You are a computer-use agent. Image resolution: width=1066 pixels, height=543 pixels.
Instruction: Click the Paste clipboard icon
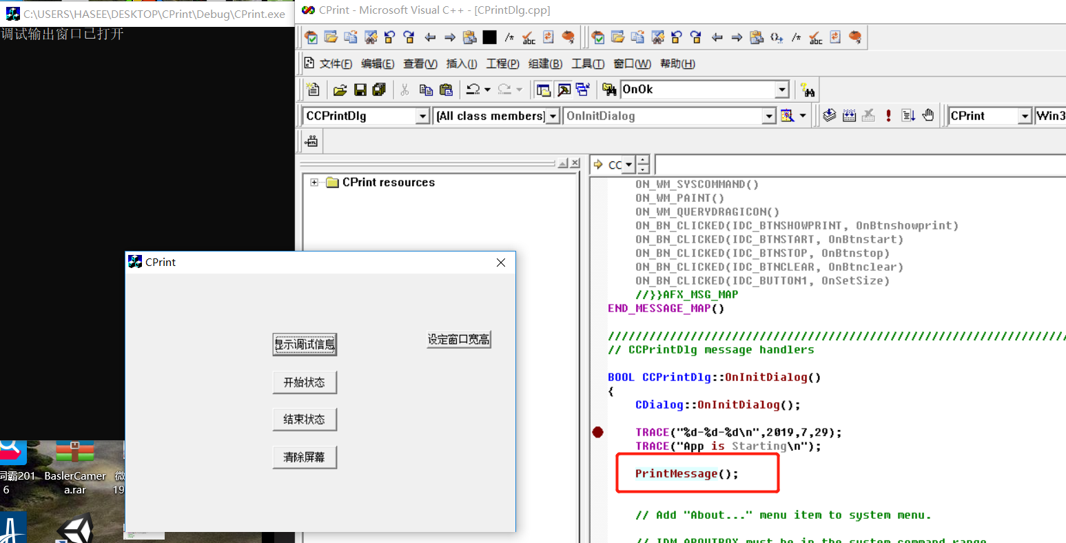click(447, 90)
